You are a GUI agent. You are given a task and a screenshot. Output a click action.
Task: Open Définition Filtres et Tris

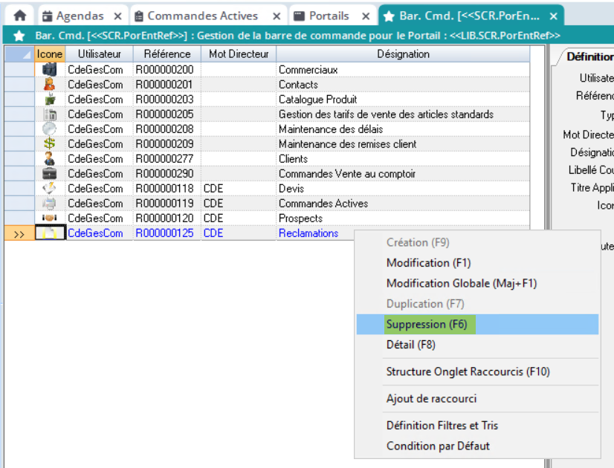[x=442, y=426]
